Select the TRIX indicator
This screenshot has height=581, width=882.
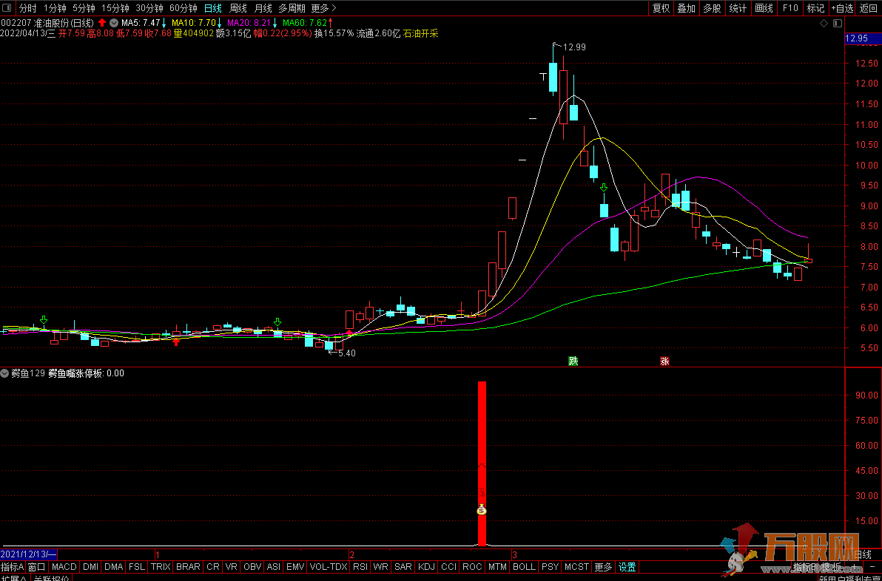(x=161, y=567)
